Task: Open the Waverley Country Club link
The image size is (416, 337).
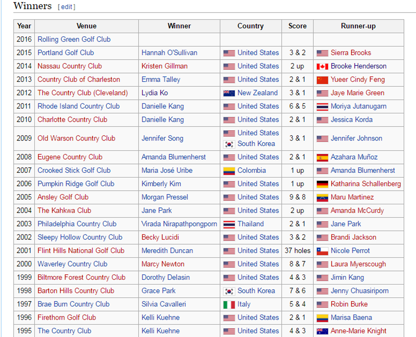Action: [x=72, y=264]
